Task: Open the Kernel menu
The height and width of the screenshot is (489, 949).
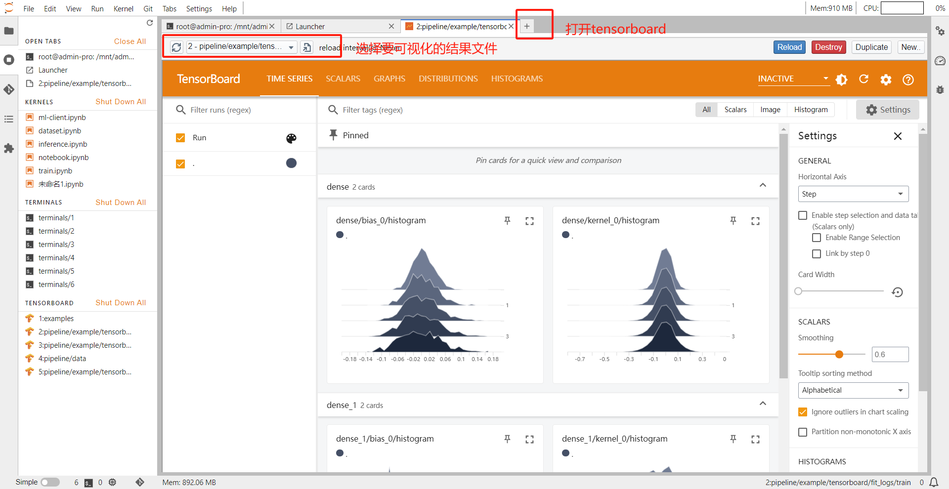Action: pyautogui.click(x=123, y=8)
